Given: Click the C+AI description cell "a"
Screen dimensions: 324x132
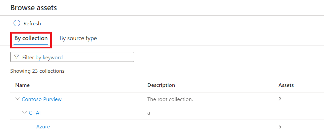Looking at the screenshot, I should pyautogui.click(x=149, y=113).
